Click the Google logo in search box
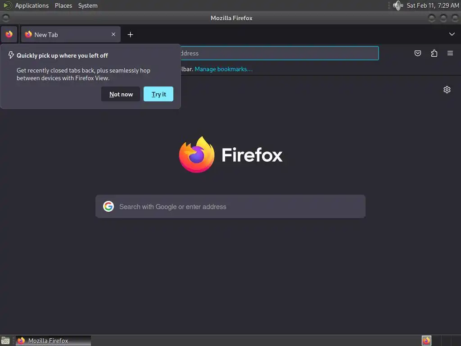 (x=108, y=206)
